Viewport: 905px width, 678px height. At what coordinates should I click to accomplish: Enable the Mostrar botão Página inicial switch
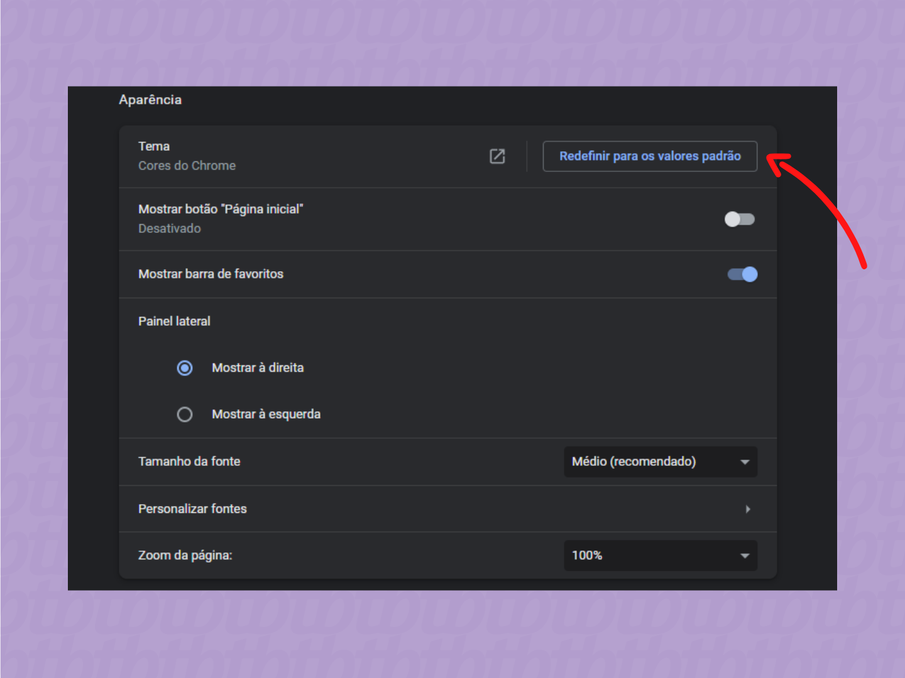[x=740, y=219]
